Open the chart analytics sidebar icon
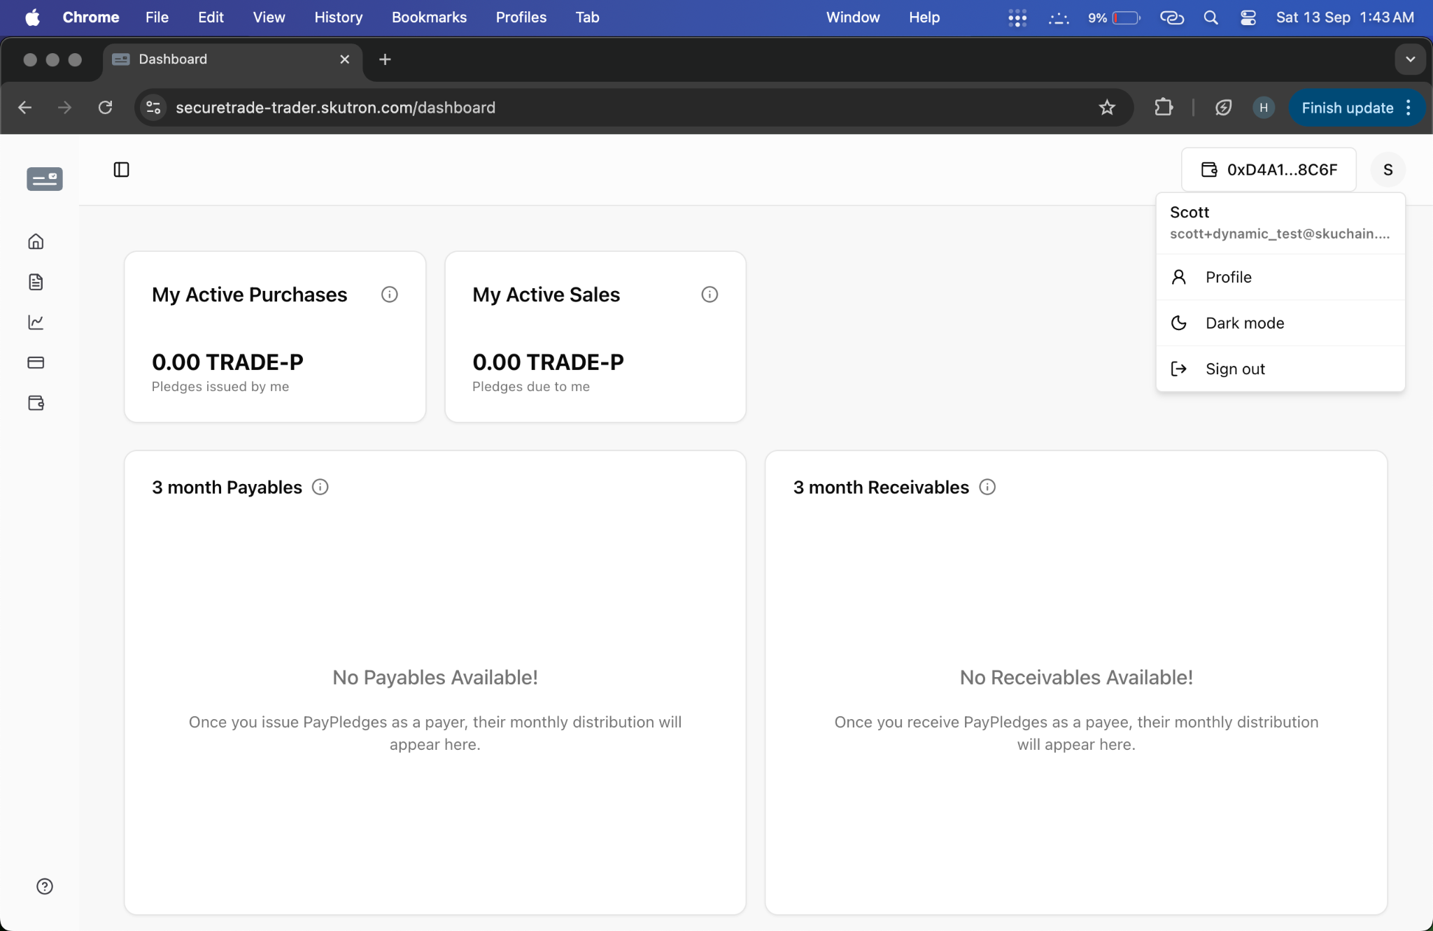 click(x=36, y=322)
